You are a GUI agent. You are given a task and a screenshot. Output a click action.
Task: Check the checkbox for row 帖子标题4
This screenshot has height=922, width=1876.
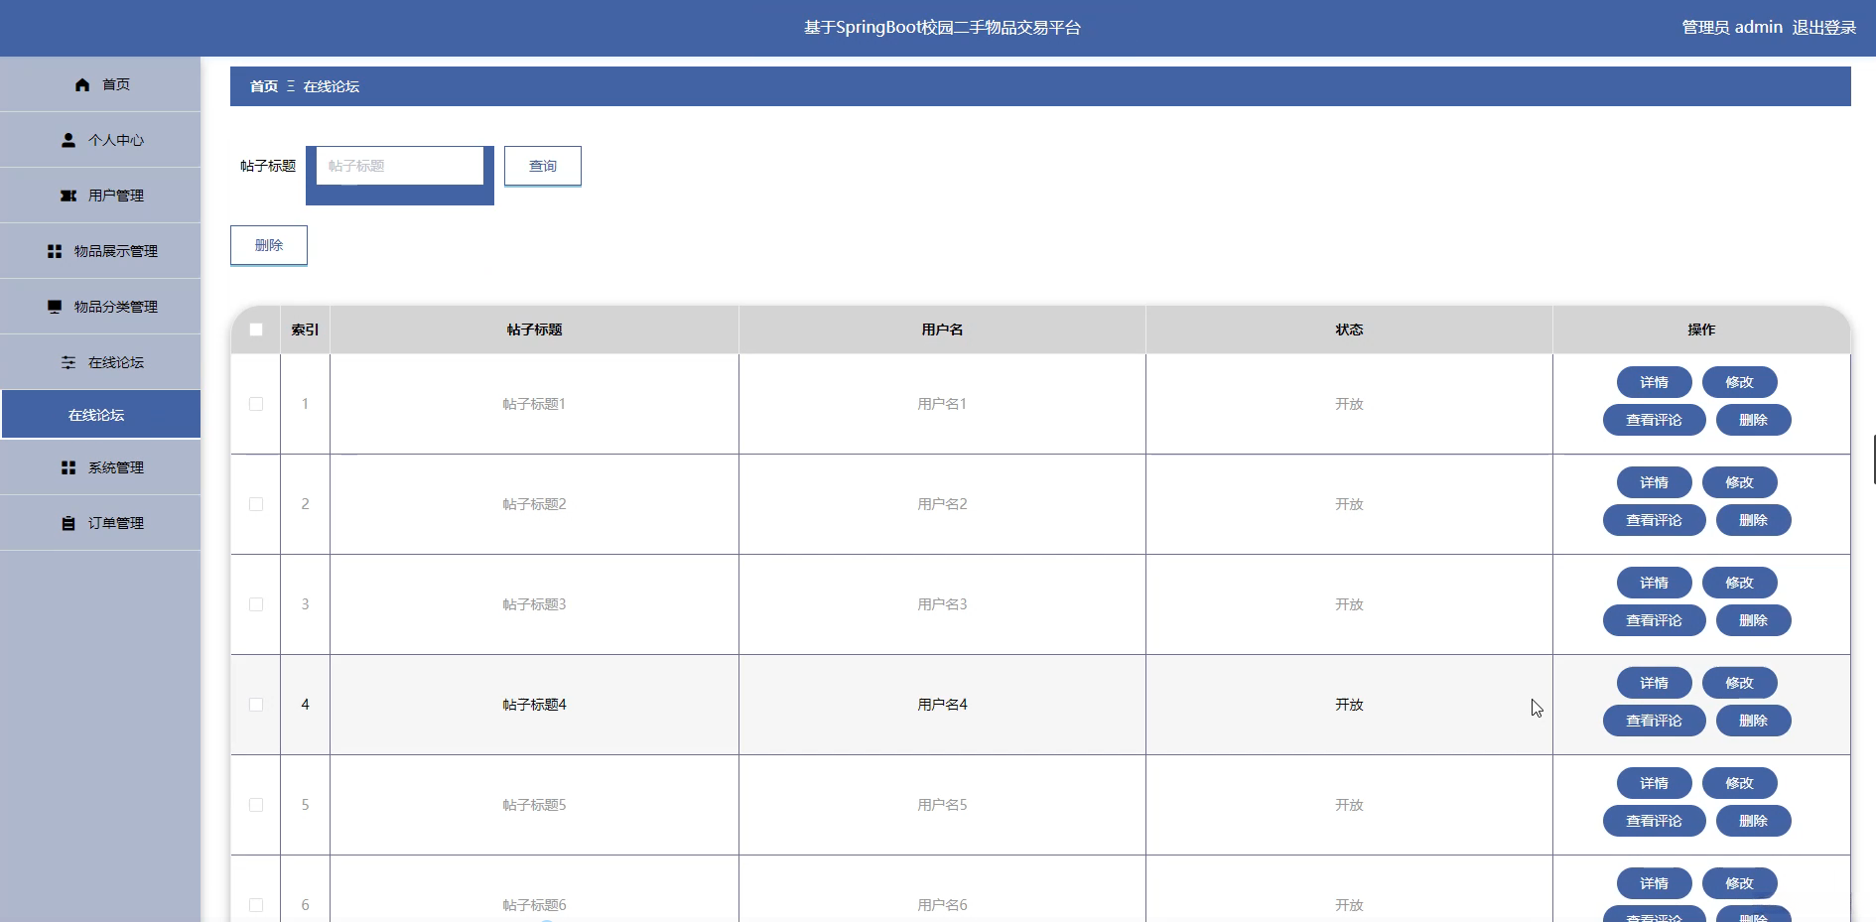coord(256,705)
